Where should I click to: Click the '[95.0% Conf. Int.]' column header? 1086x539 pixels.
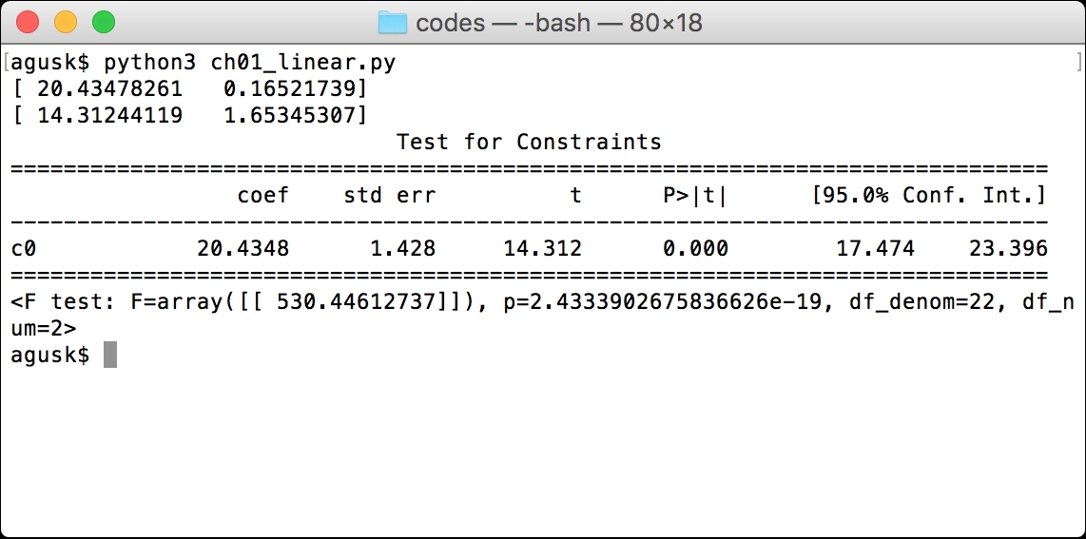[929, 195]
